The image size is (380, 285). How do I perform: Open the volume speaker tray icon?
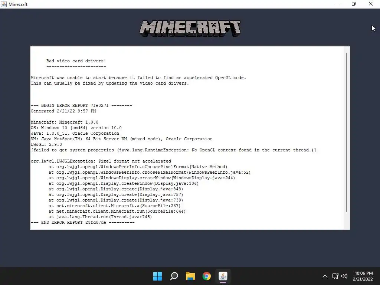point(344,276)
